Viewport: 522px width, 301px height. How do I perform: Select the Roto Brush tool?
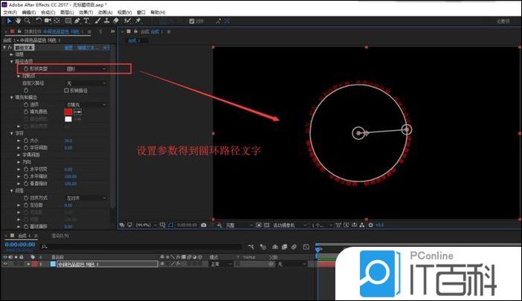tap(127, 21)
